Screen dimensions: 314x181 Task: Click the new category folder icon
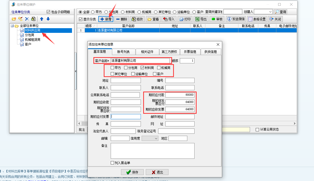tap(14, 19)
